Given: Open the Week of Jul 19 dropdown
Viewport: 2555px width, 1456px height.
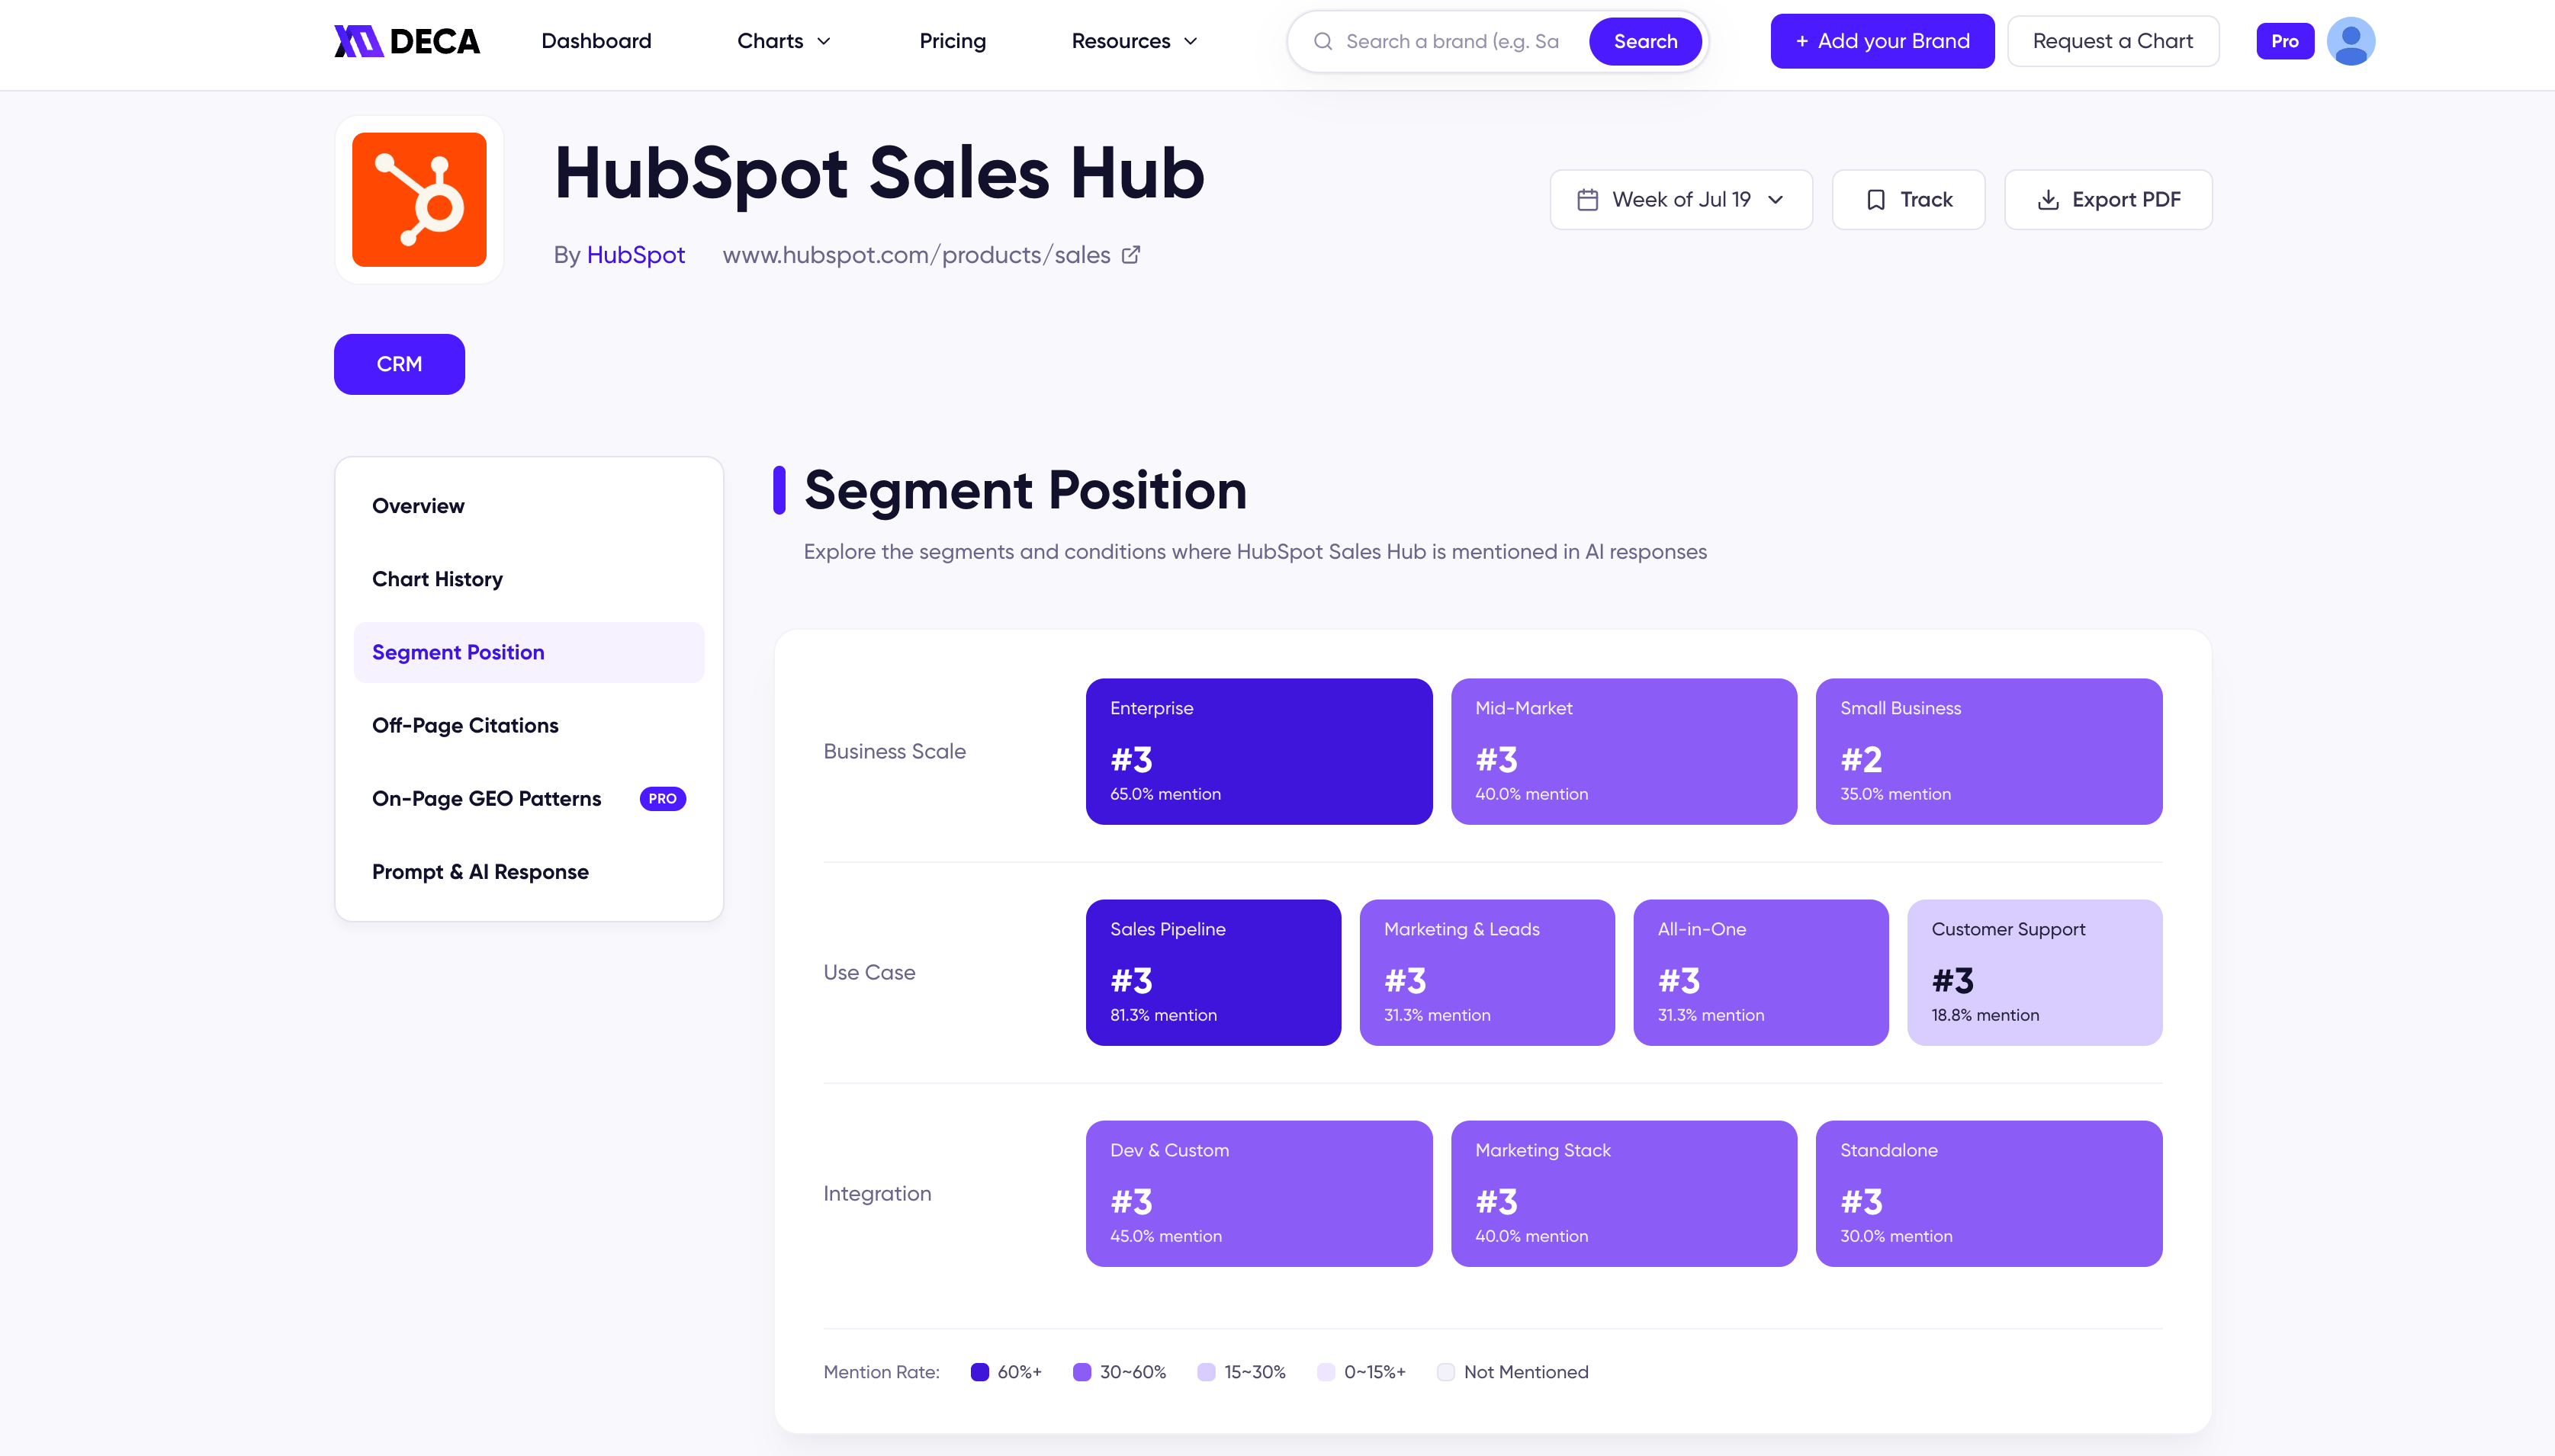Looking at the screenshot, I should (x=1681, y=200).
